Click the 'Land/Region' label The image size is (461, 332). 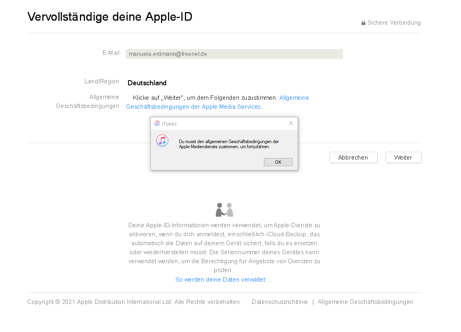coord(102,81)
